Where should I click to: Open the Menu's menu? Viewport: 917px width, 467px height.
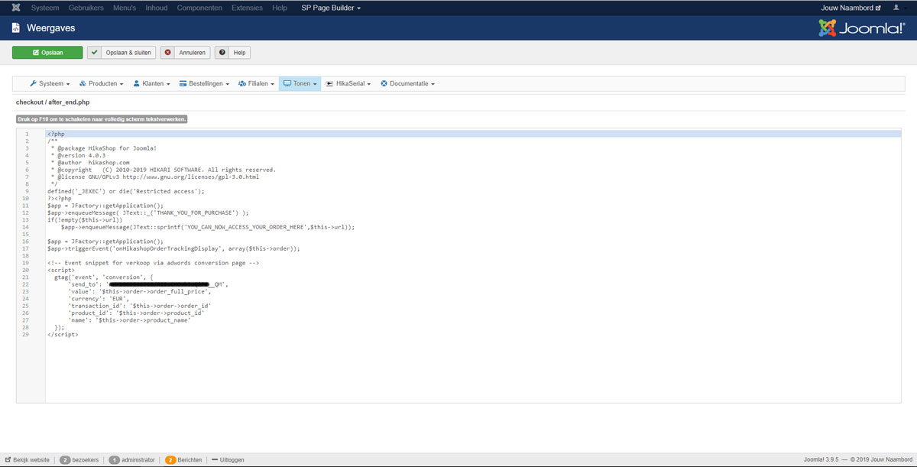point(125,8)
